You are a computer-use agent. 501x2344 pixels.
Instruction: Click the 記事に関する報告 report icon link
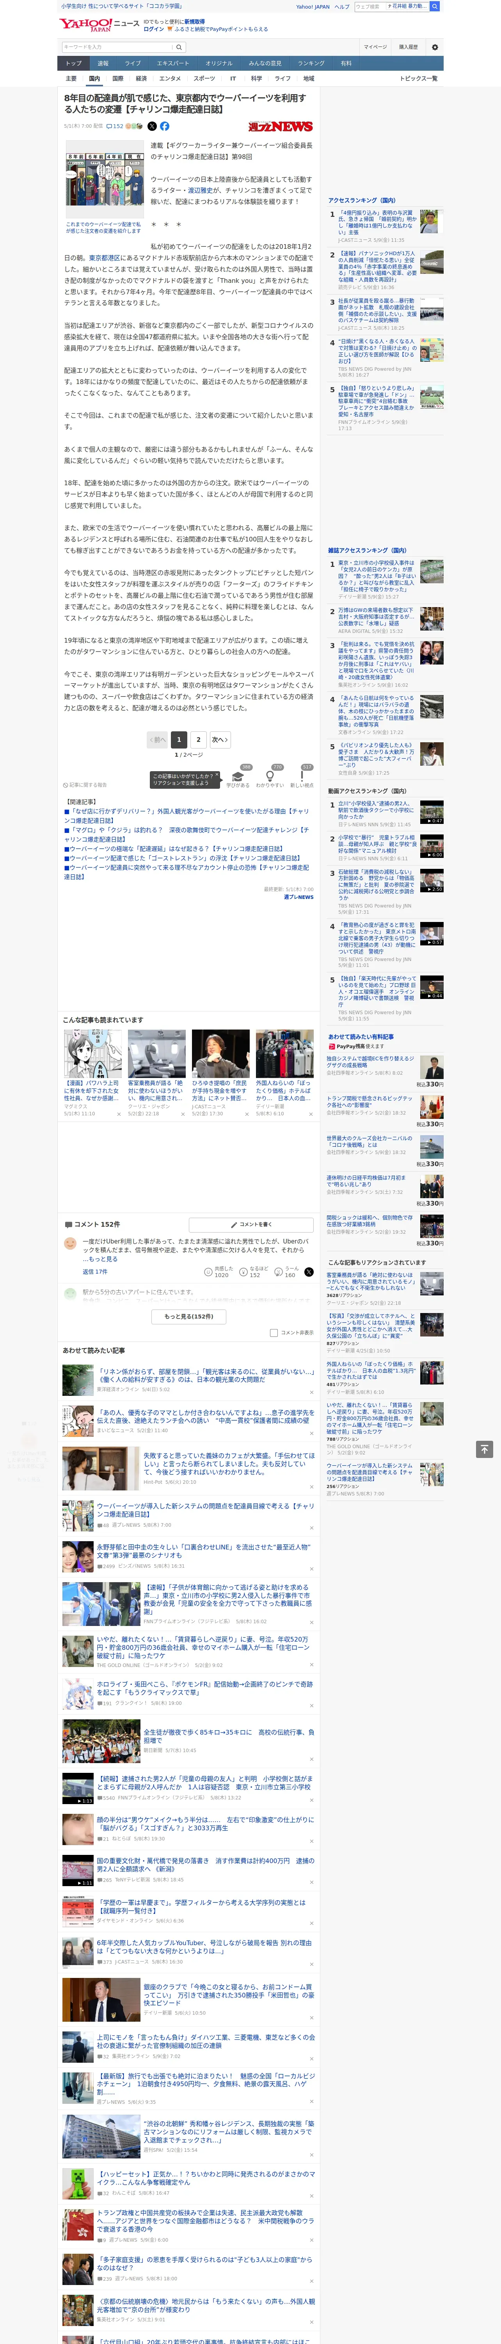tap(85, 784)
